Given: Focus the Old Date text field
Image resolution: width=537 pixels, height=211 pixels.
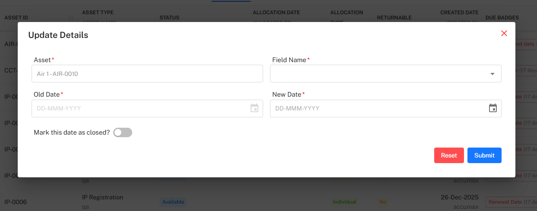Looking at the screenshot, I should (x=138, y=108).
